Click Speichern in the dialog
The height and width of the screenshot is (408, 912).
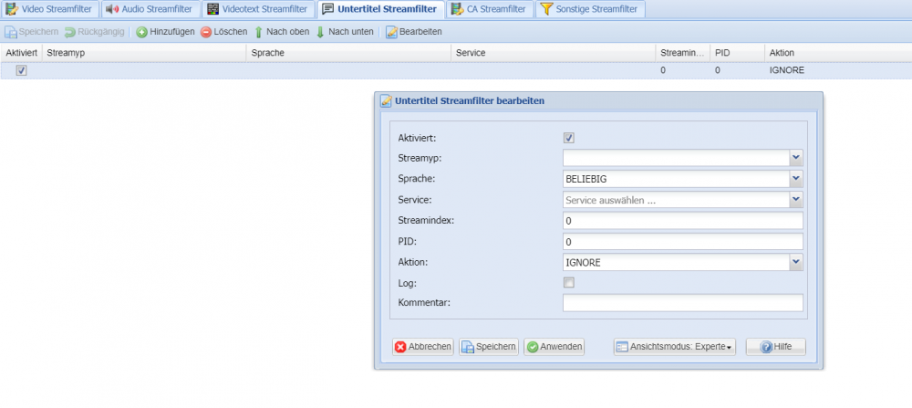(x=489, y=347)
